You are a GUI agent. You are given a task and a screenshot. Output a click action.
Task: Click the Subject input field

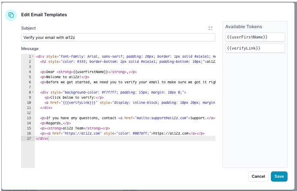coord(118,38)
